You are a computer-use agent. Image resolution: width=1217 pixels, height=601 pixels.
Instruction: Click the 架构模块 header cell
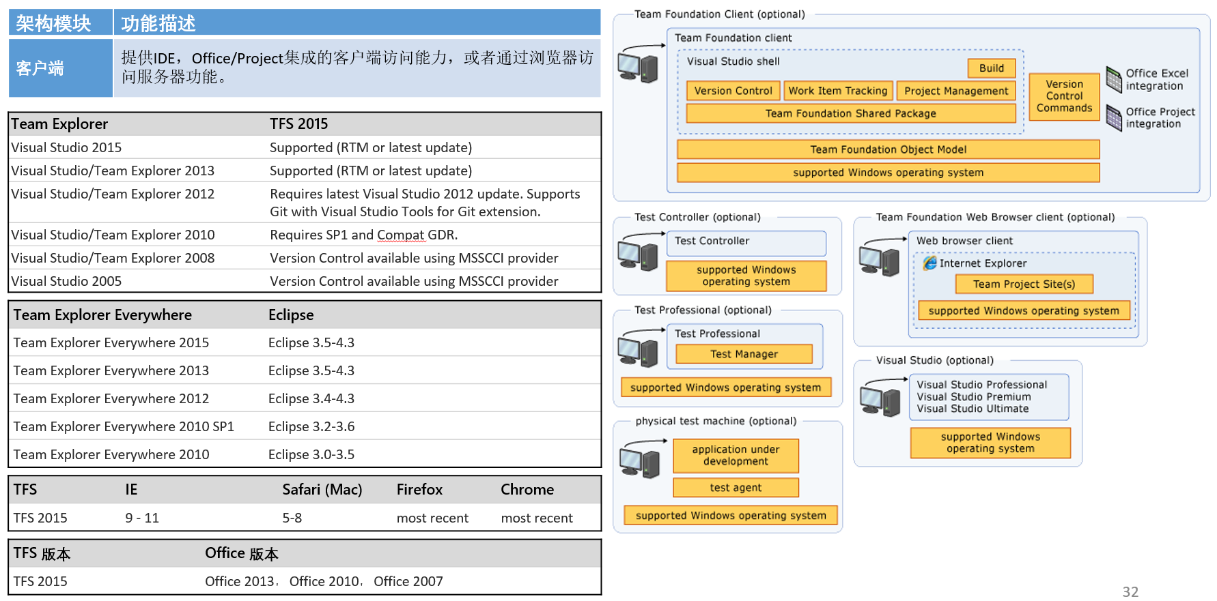pos(61,23)
